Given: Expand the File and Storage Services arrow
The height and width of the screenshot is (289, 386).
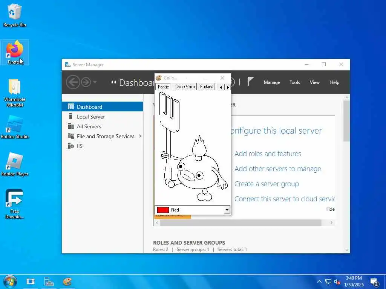Looking at the screenshot, I should [x=140, y=136].
